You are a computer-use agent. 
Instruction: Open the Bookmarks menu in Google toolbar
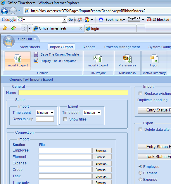pos(115,20)
